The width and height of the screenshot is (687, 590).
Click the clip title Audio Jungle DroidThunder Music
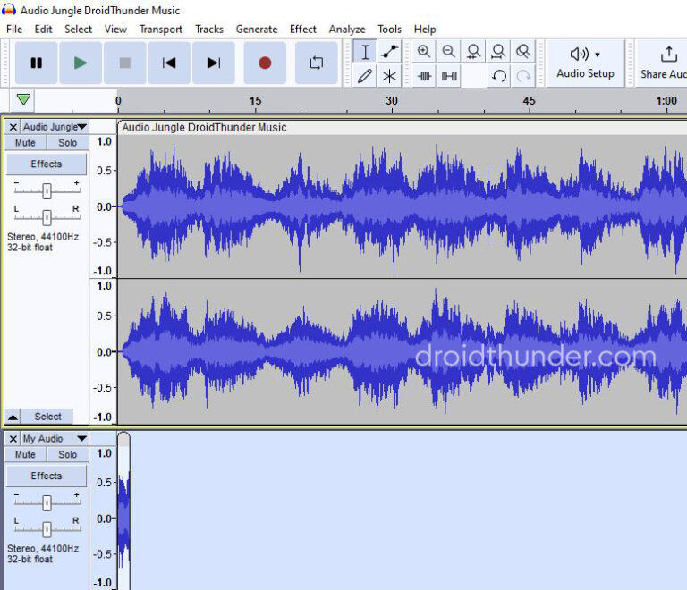[204, 127]
